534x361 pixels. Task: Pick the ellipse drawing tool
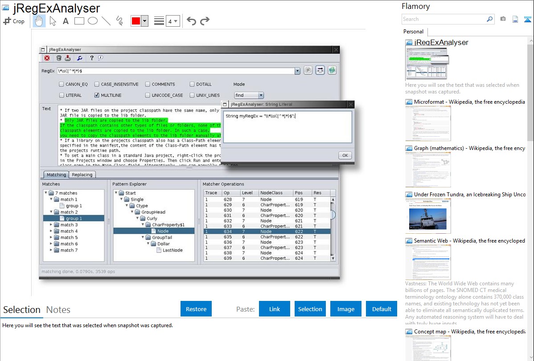[x=93, y=21]
